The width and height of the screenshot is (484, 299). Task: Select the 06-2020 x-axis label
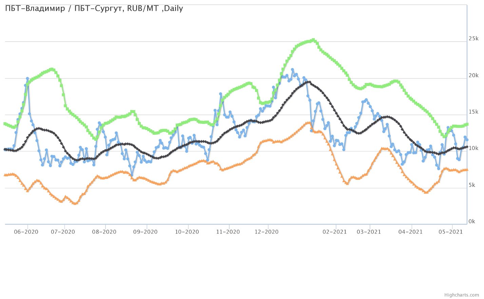(26, 232)
